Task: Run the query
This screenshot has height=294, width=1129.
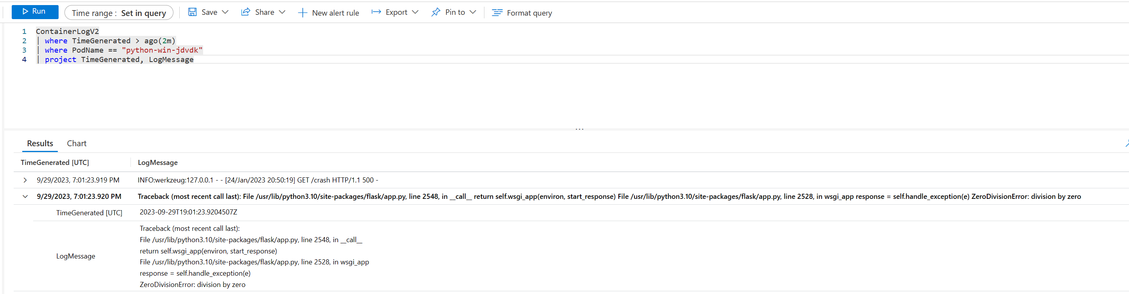Action: (x=35, y=12)
